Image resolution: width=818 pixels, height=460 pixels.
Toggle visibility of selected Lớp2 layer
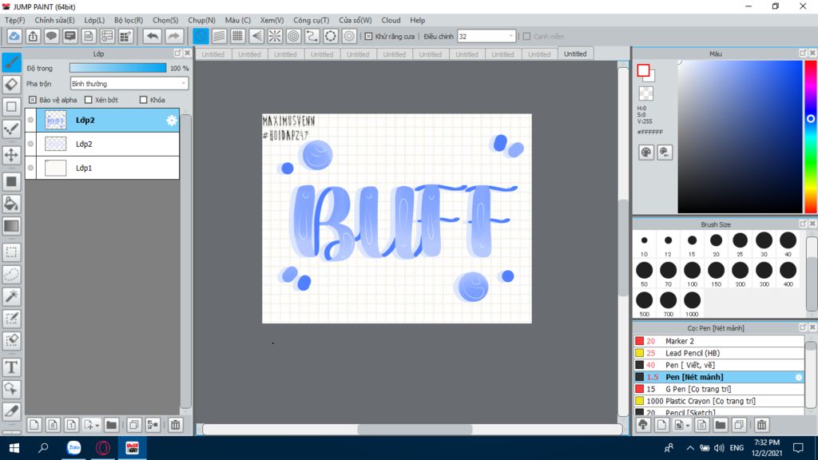click(x=31, y=120)
